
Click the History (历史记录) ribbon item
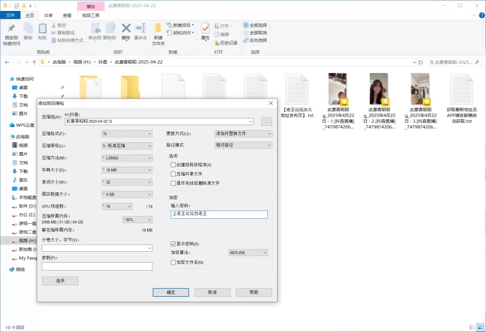(226, 43)
